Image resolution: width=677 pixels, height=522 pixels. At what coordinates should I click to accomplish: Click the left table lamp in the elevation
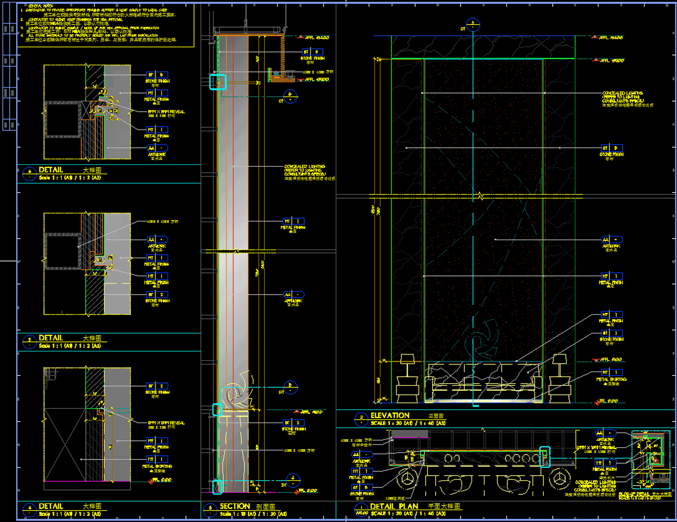click(407, 379)
